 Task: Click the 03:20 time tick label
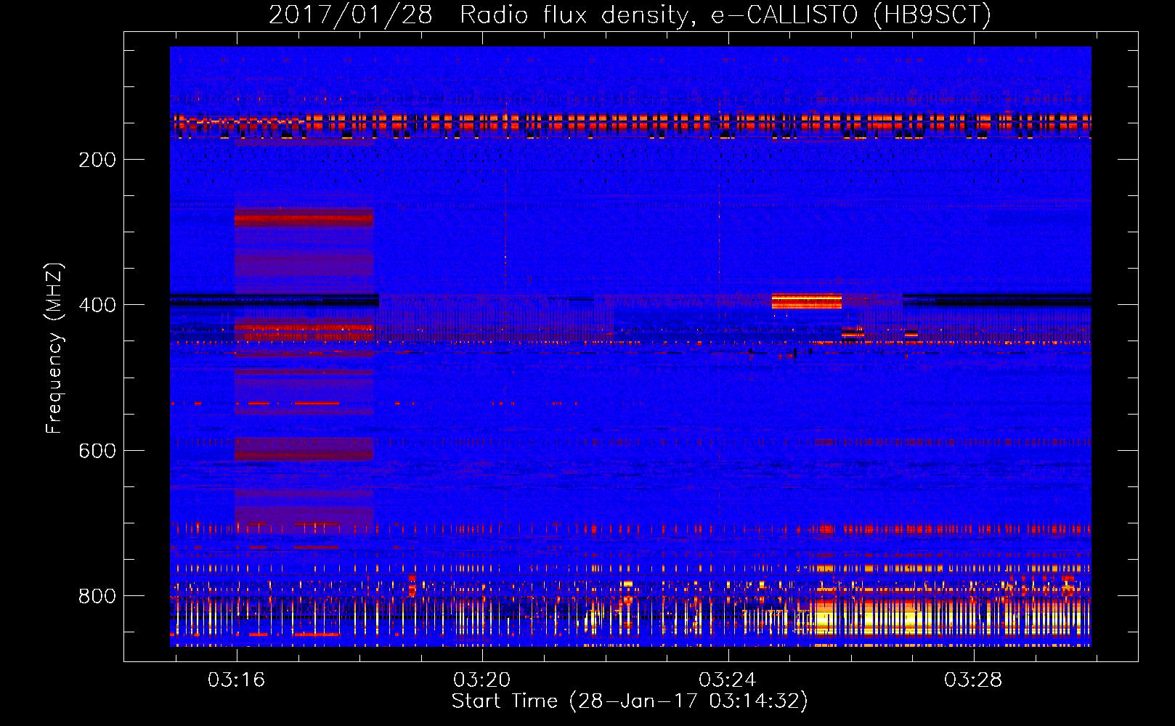pyautogui.click(x=482, y=680)
